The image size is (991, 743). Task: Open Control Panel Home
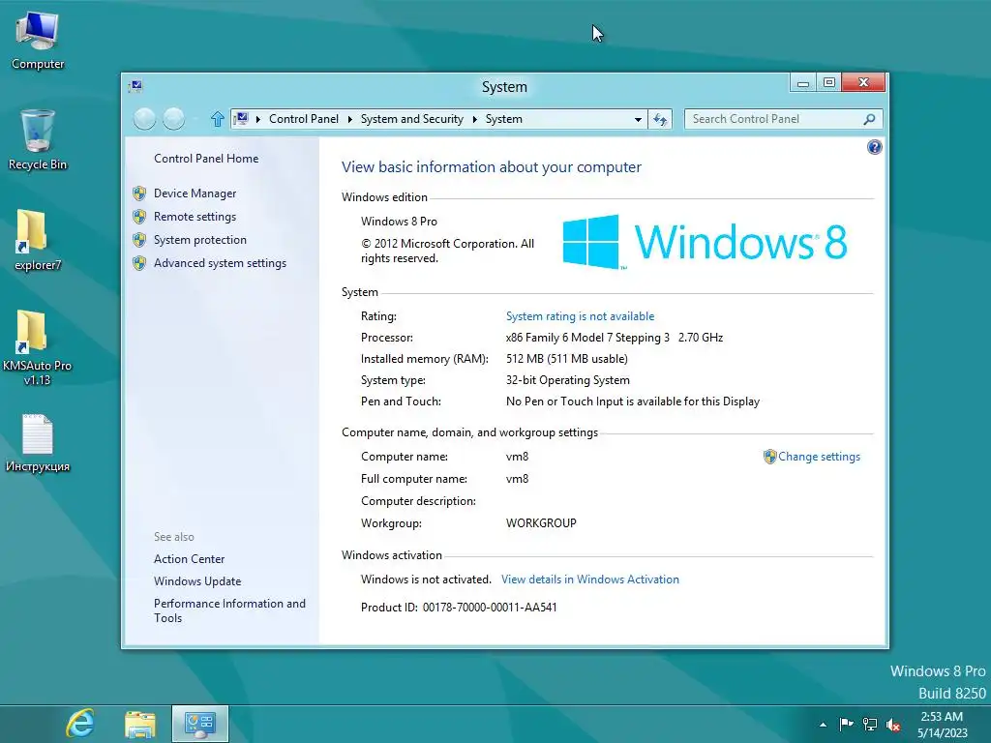tap(206, 159)
